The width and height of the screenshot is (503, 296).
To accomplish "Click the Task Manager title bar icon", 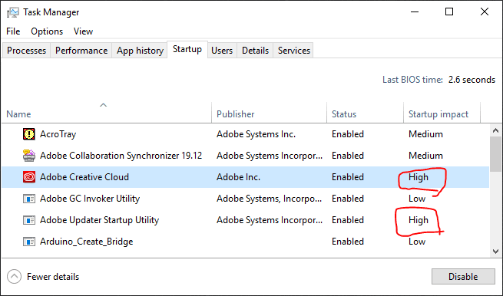I will (x=13, y=12).
